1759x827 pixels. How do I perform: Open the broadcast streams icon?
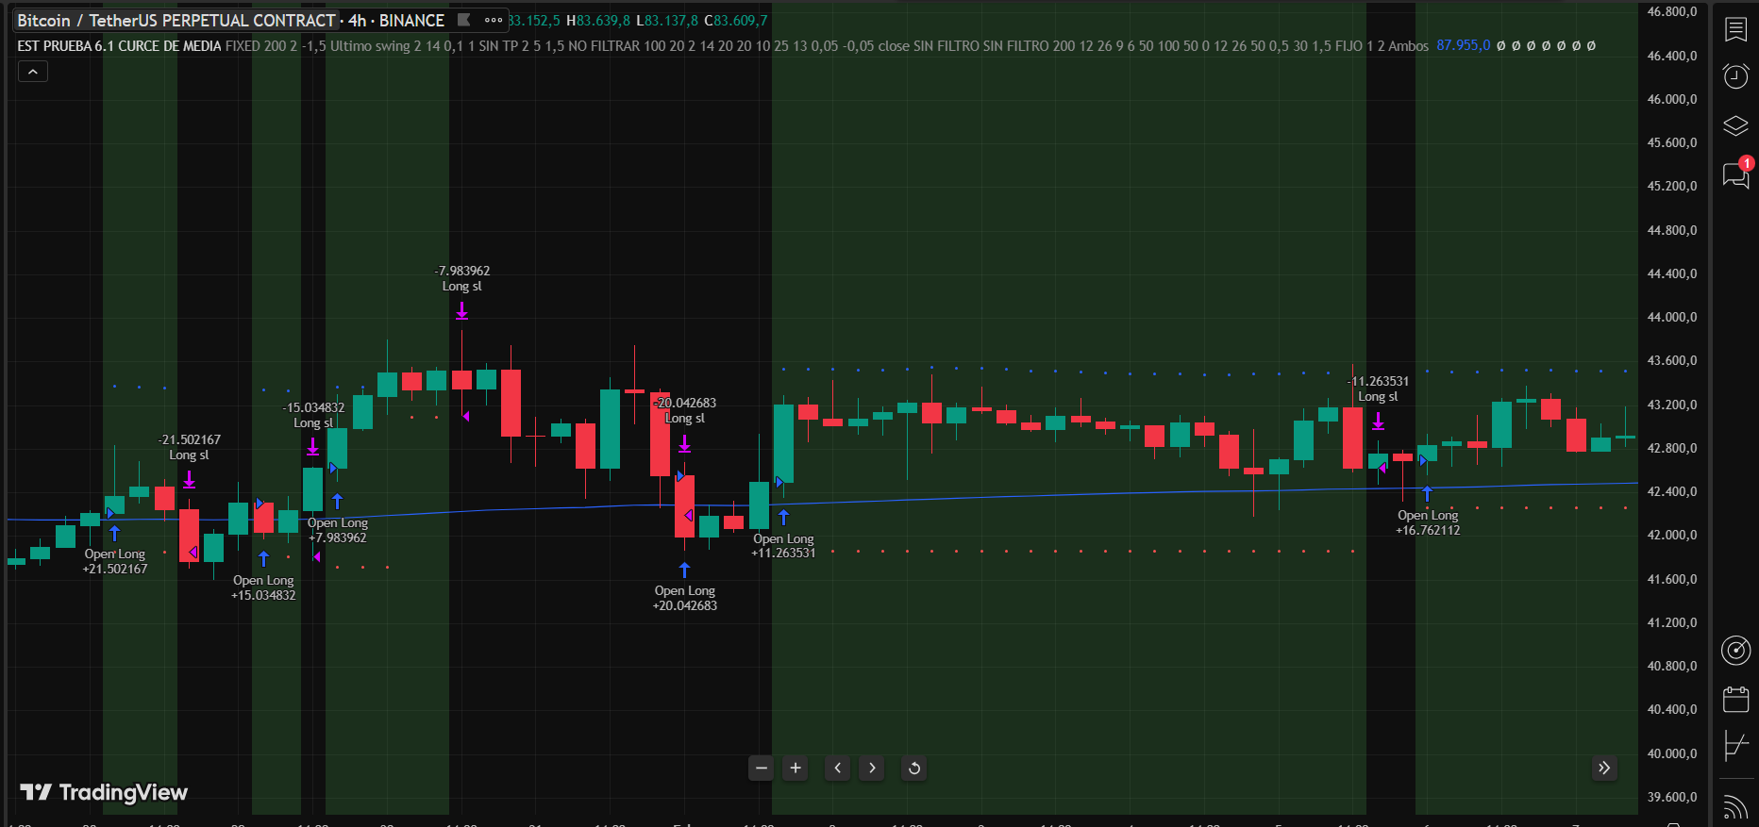(x=1735, y=807)
